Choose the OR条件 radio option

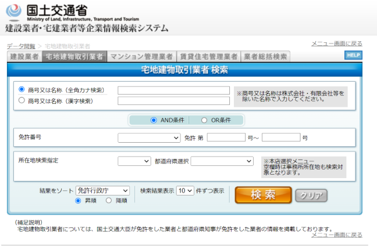click(x=204, y=120)
